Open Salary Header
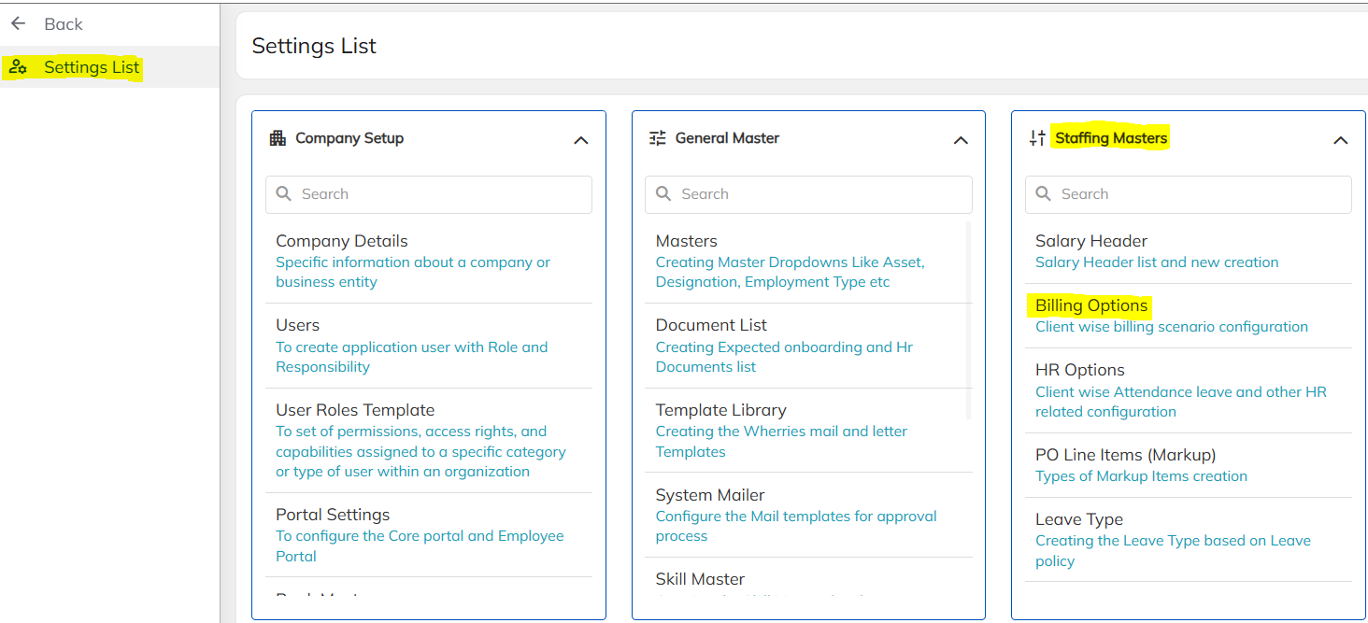Screen dimensions: 1368x623 point(1091,241)
